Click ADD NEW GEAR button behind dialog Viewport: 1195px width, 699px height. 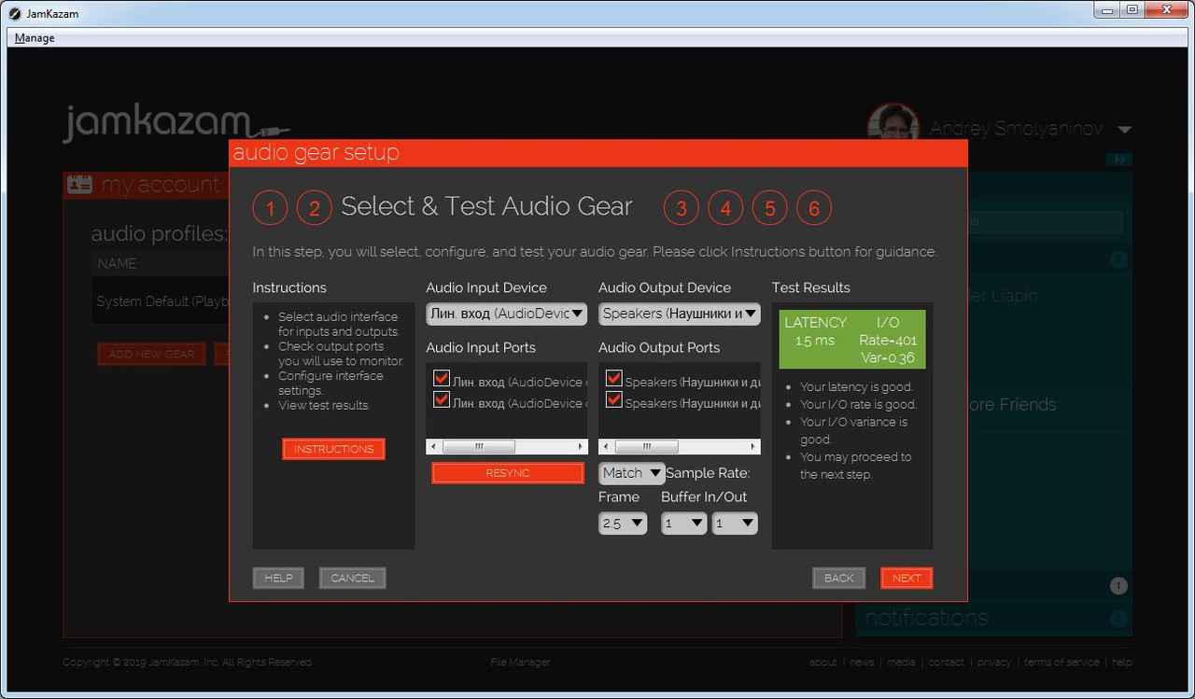[x=151, y=354]
